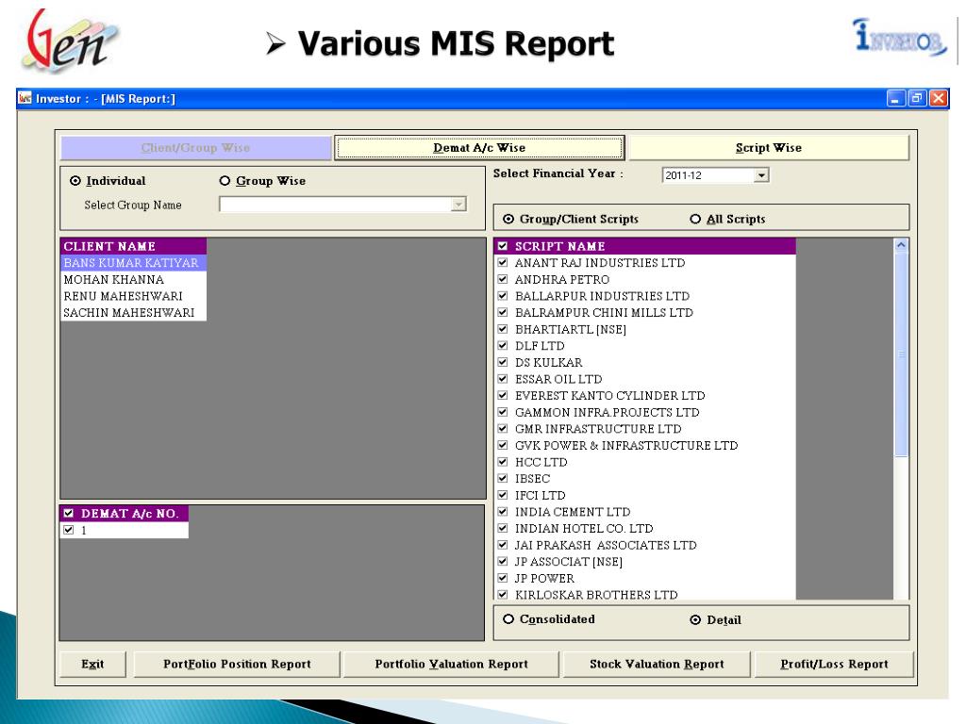Viewport: 966px width, 724px height.
Task: Uncheck ANANT RAJ INDUSTRIES LTD
Action: pos(503,263)
